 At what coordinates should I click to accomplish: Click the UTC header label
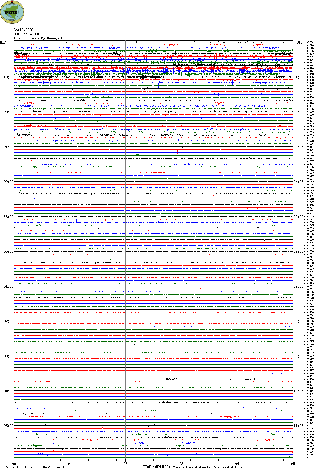[x=299, y=42]
